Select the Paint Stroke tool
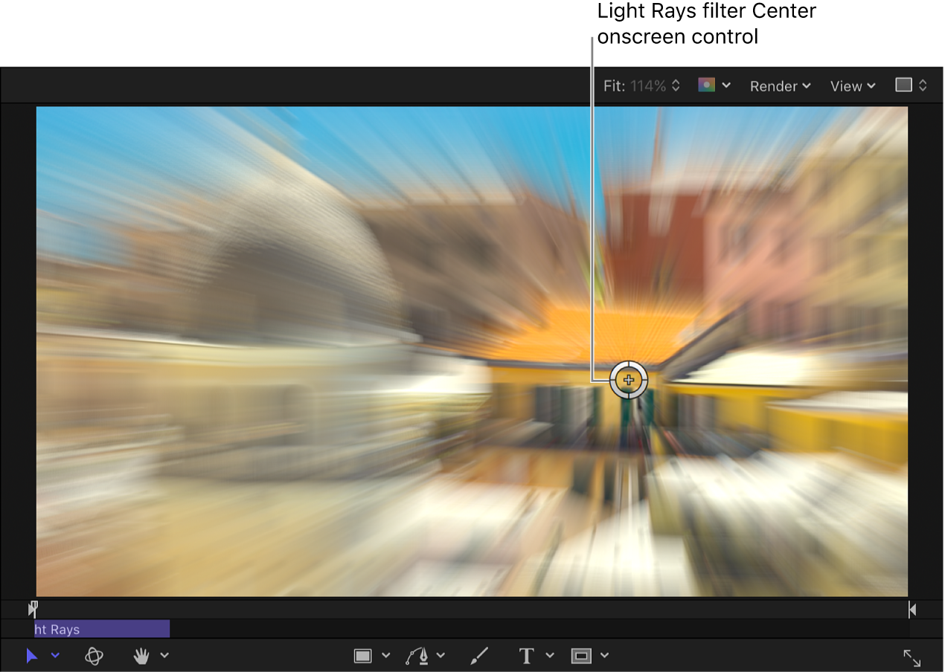 479,656
